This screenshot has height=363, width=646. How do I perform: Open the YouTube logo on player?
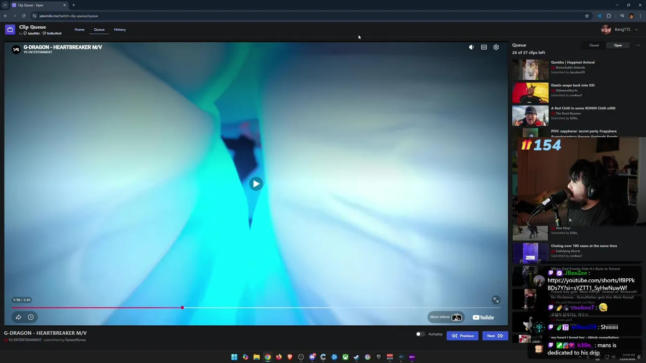483,317
